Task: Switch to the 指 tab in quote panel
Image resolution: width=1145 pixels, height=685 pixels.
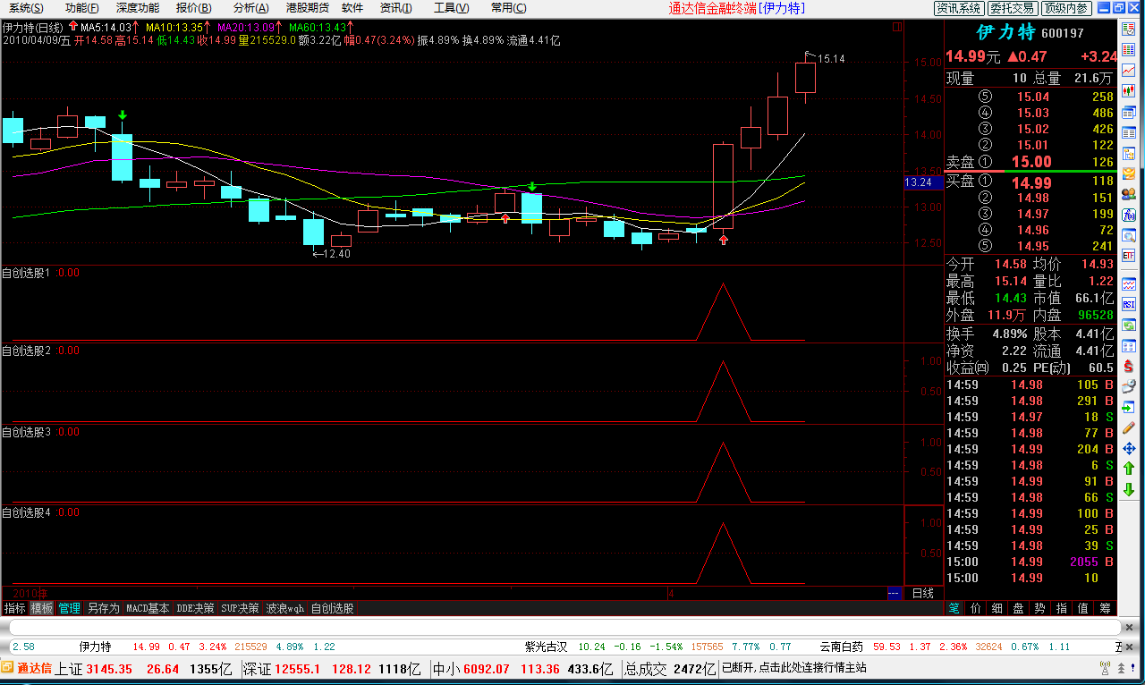Action: click(x=1062, y=608)
